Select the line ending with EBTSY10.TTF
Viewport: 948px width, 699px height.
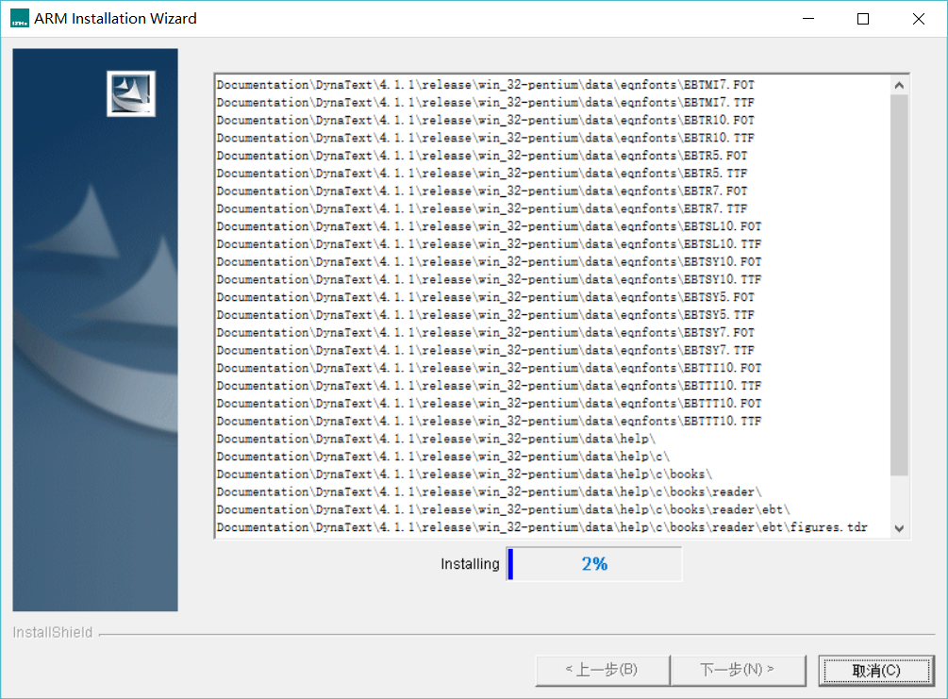click(x=490, y=279)
